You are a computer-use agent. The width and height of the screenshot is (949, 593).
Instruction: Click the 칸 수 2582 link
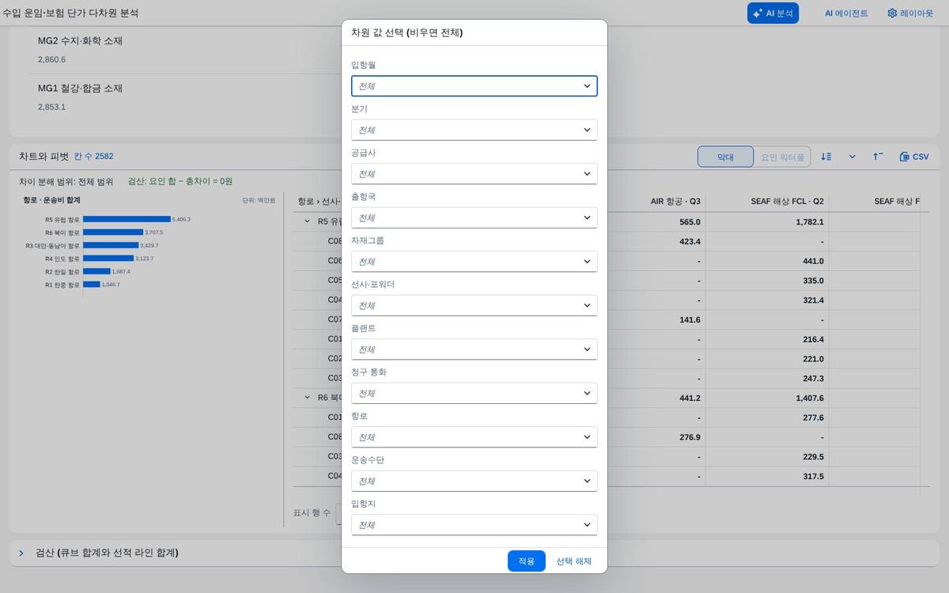pyautogui.click(x=93, y=157)
